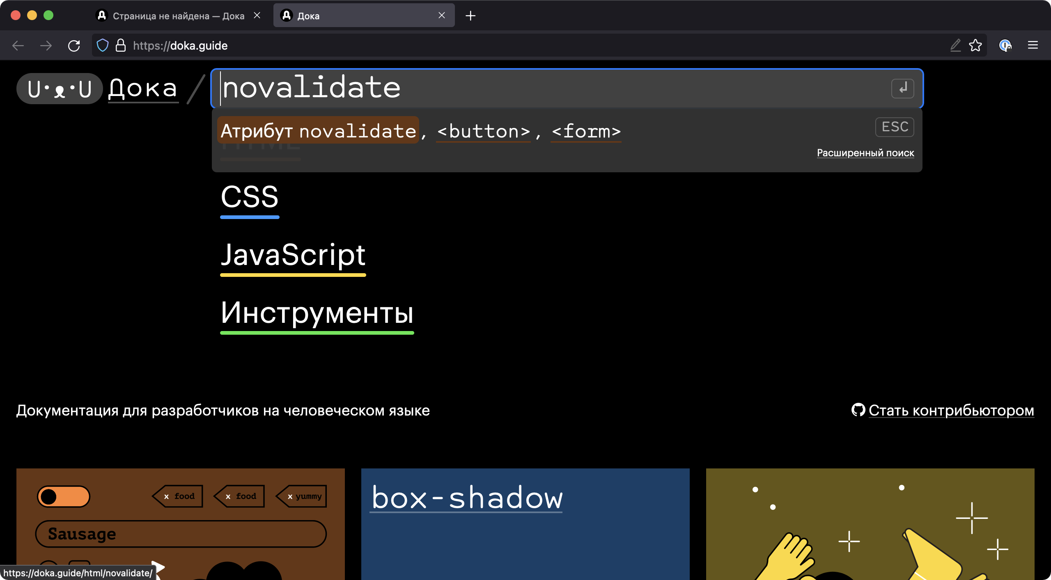This screenshot has height=580, width=1051.
Task: Bookmark the page using the star icon
Action: (976, 46)
